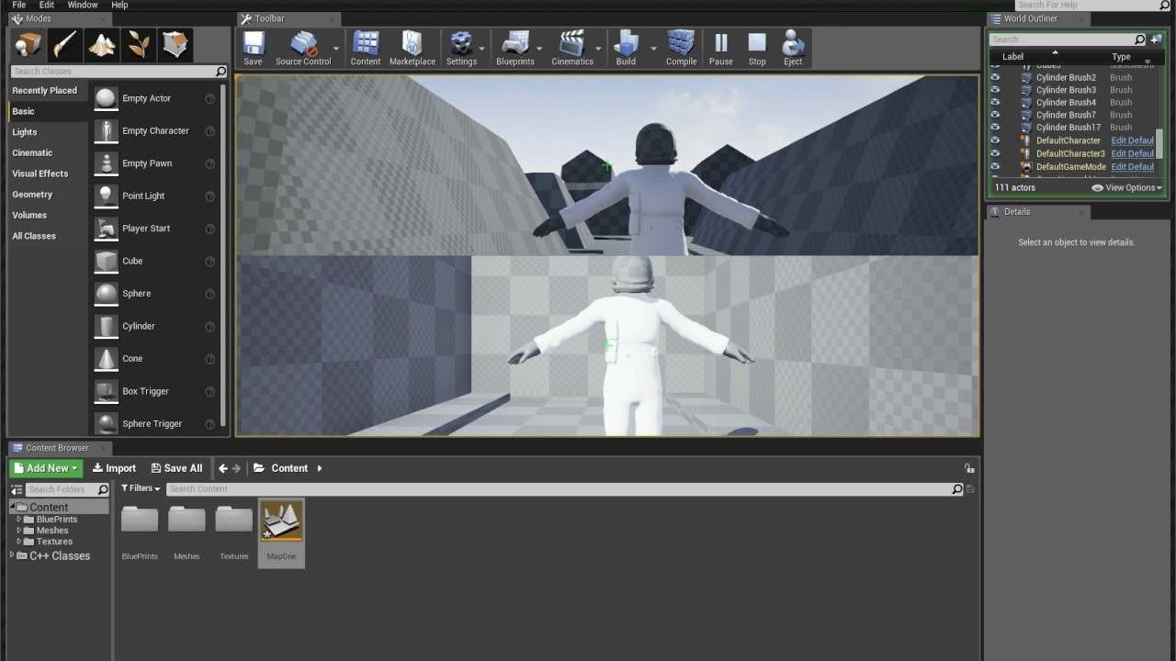Image resolution: width=1176 pixels, height=661 pixels.
Task: Select the Box Trigger icon
Action: pyautogui.click(x=107, y=391)
